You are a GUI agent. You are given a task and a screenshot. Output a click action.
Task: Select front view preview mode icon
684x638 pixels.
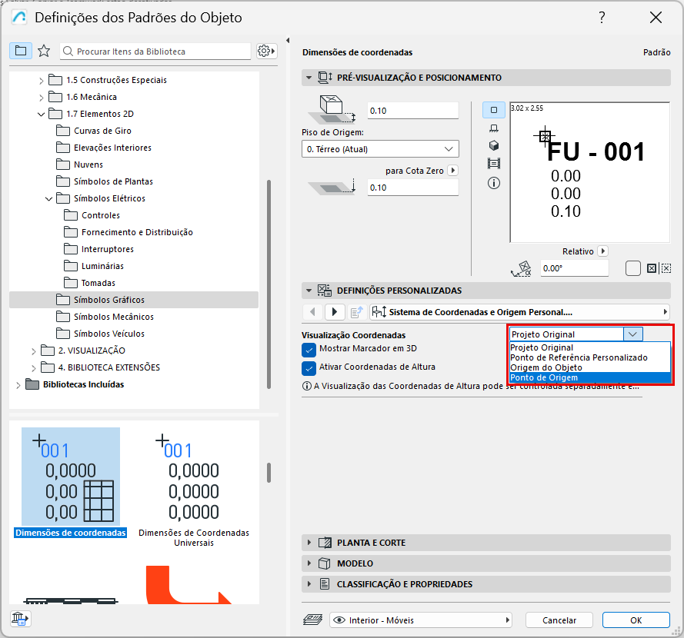[493, 128]
